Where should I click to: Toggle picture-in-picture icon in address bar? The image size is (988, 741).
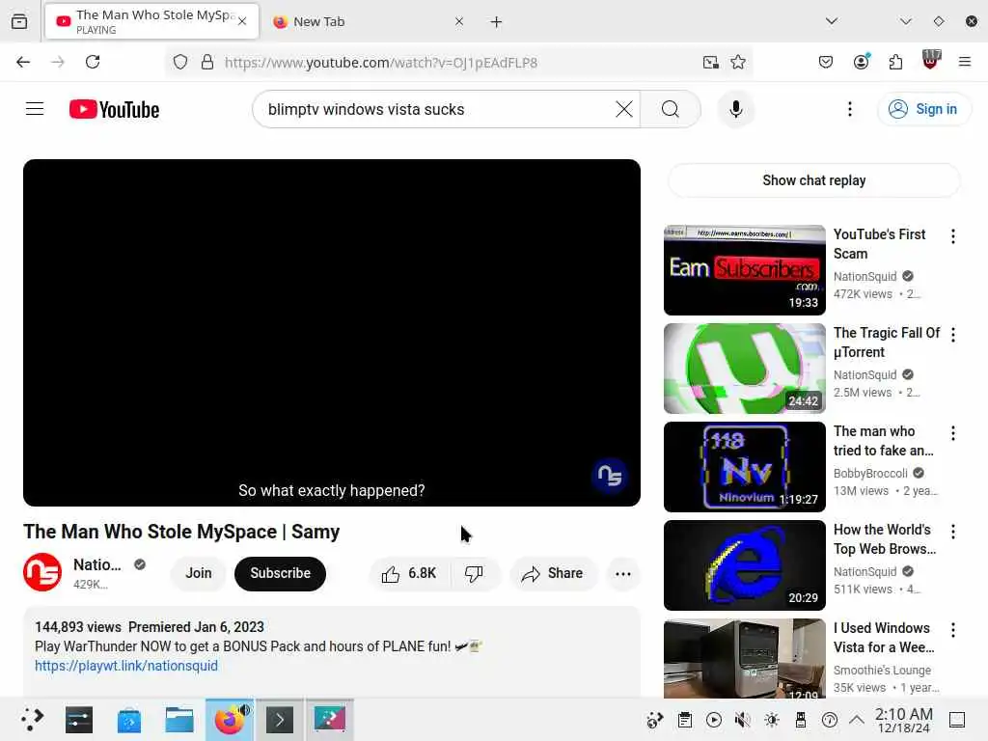click(711, 62)
